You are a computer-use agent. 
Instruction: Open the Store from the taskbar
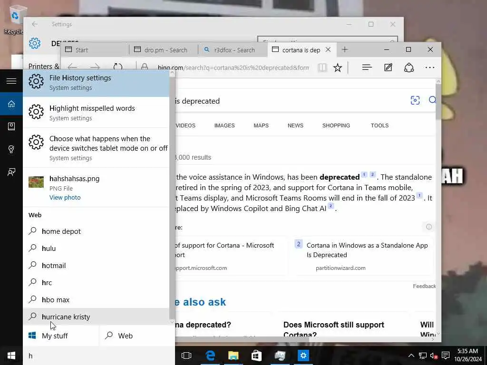pyautogui.click(x=256, y=355)
